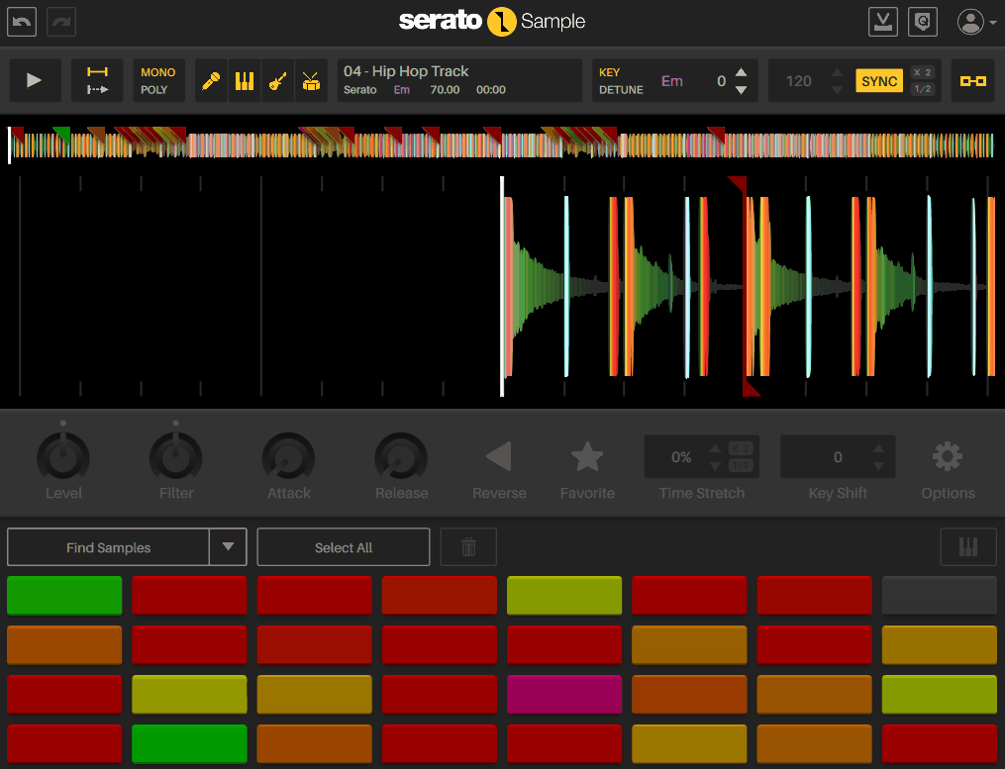
Task: Increase Time Stretch with up arrow
Action: pyautogui.click(x=715, y=448)
